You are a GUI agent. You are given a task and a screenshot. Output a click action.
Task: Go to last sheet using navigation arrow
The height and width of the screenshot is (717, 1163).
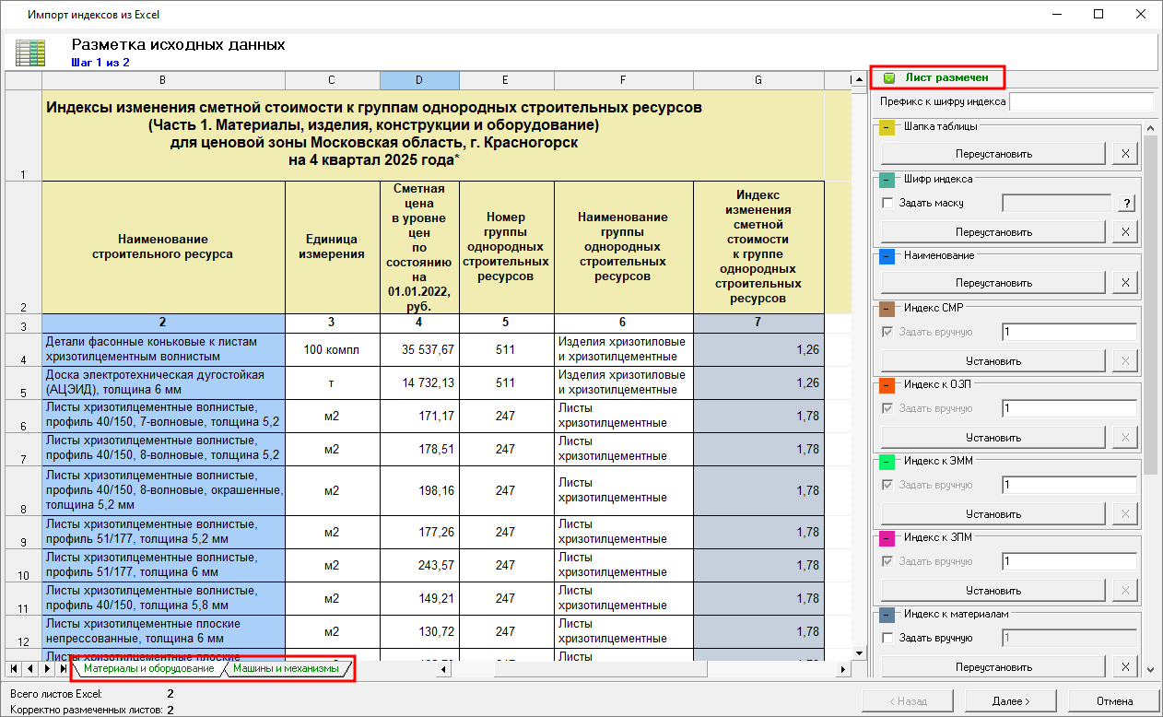point(63,668)
